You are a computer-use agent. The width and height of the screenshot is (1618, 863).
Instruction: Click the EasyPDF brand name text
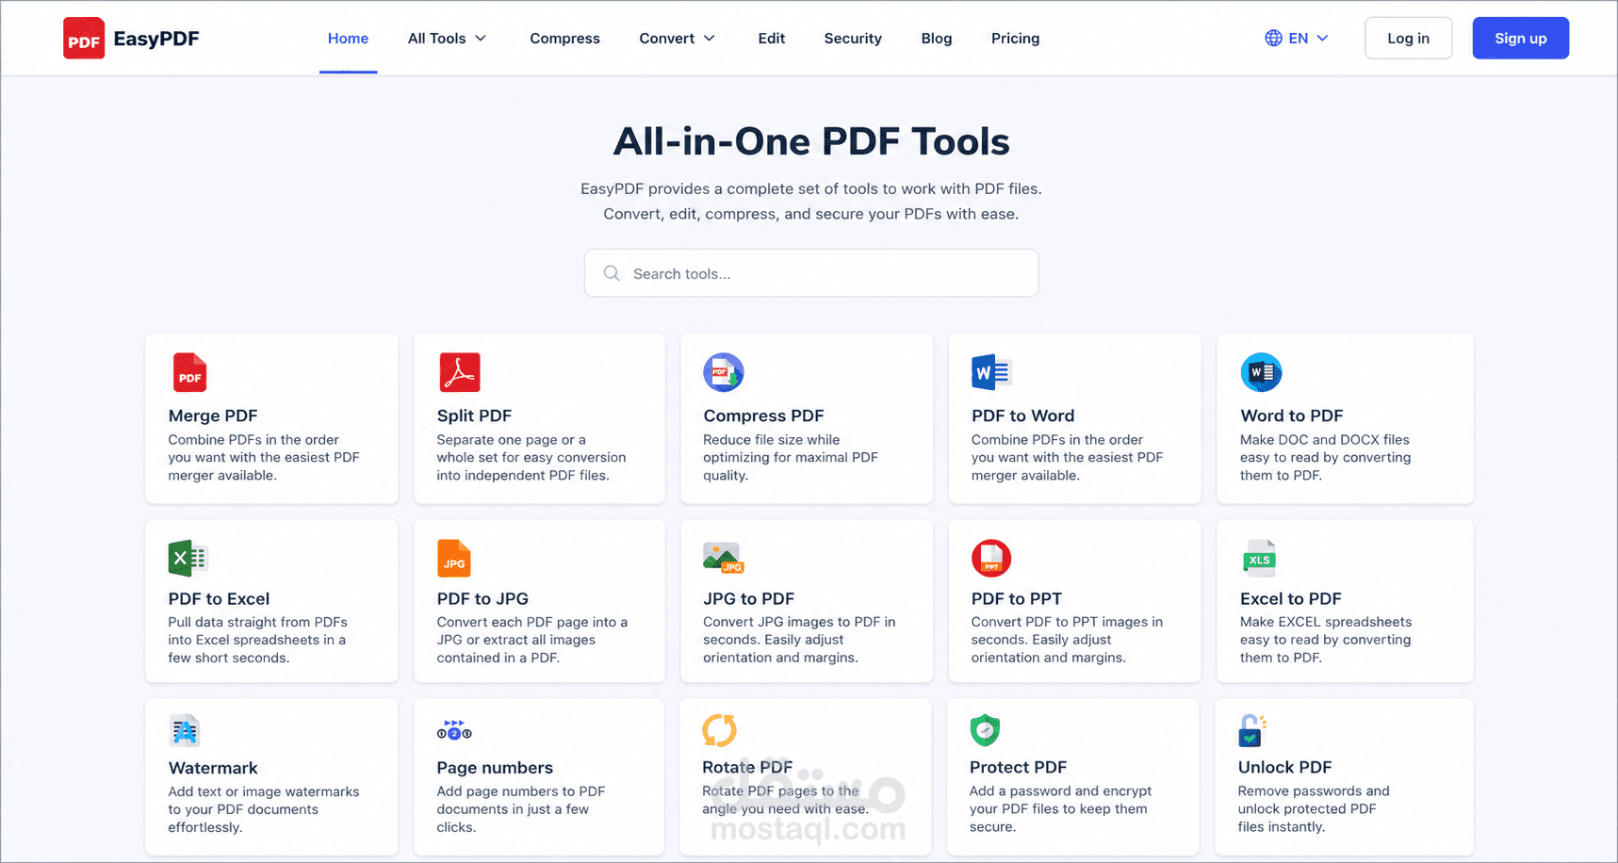156,39
